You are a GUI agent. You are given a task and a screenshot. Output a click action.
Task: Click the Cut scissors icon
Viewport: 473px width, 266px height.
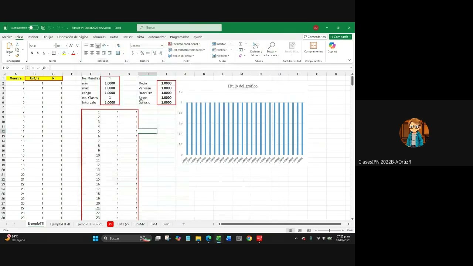(x=17, y=44)
